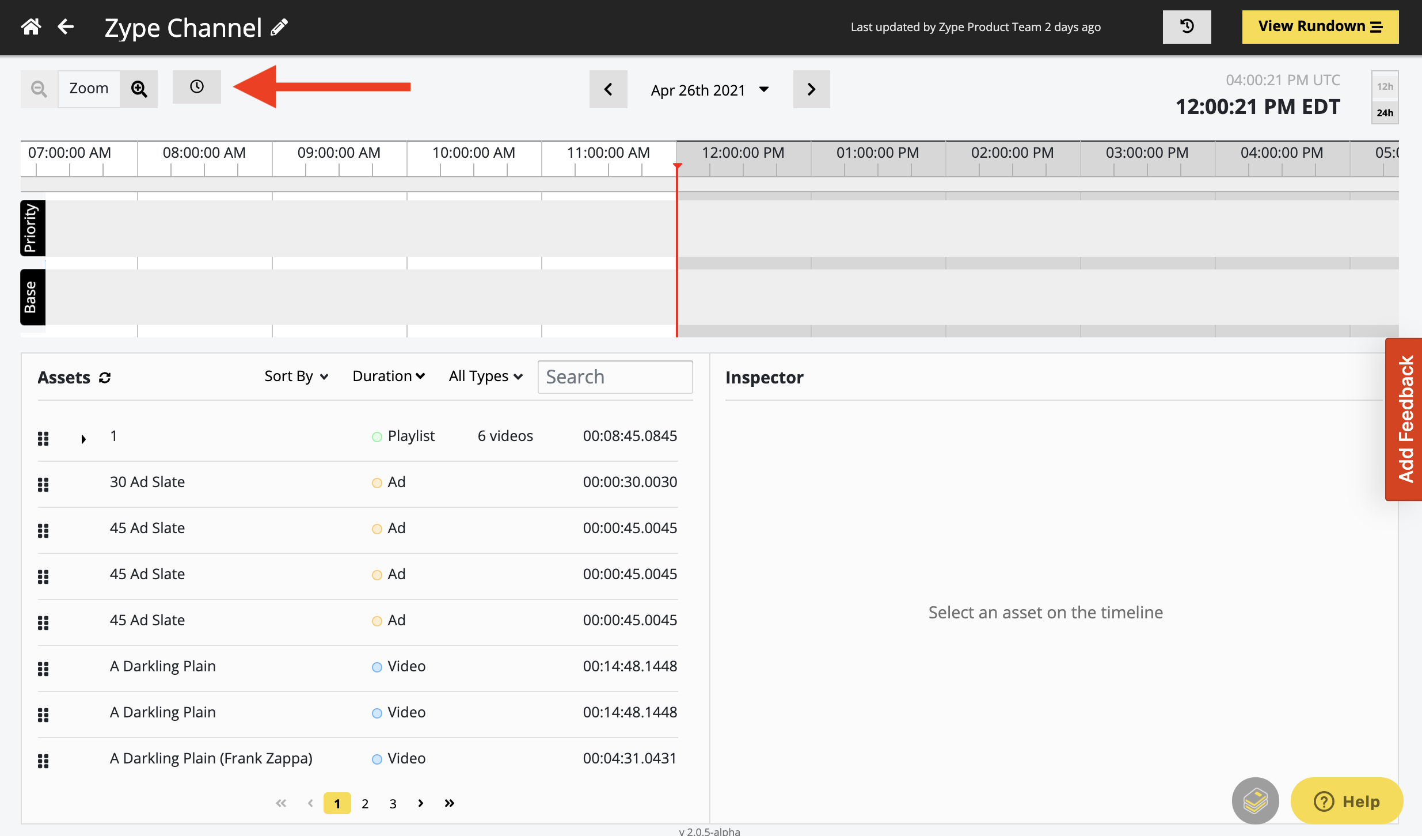The height and width of the screenshot is (836, 1422).
Task: Grab drag handle for playlist 1
Action: click(x=43, y=439)
